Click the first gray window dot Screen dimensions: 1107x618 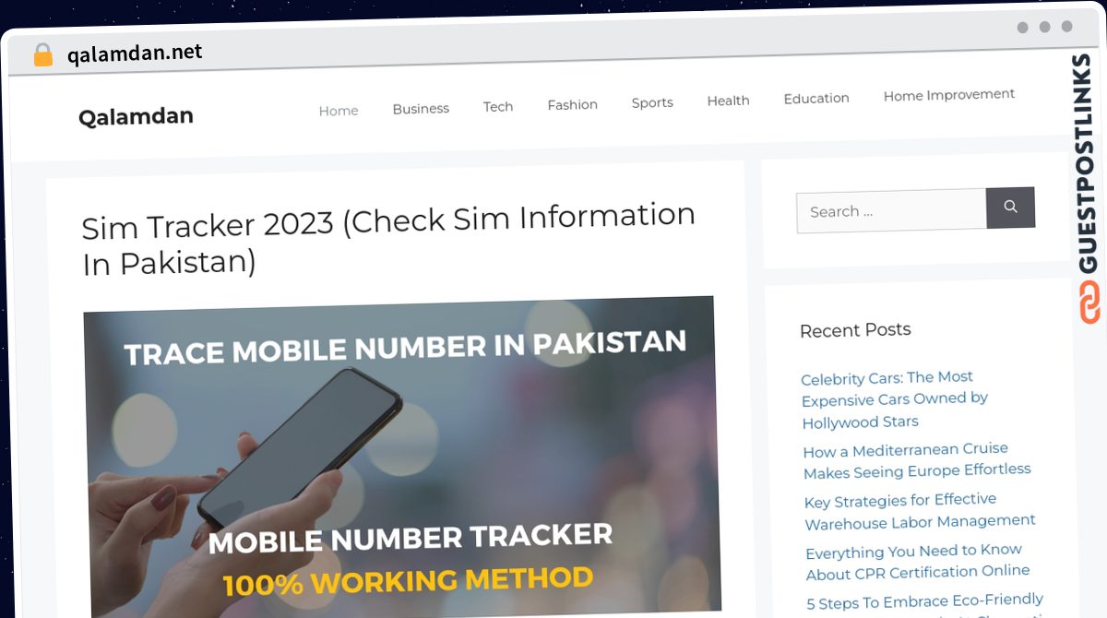click(x=1023, y=28)
